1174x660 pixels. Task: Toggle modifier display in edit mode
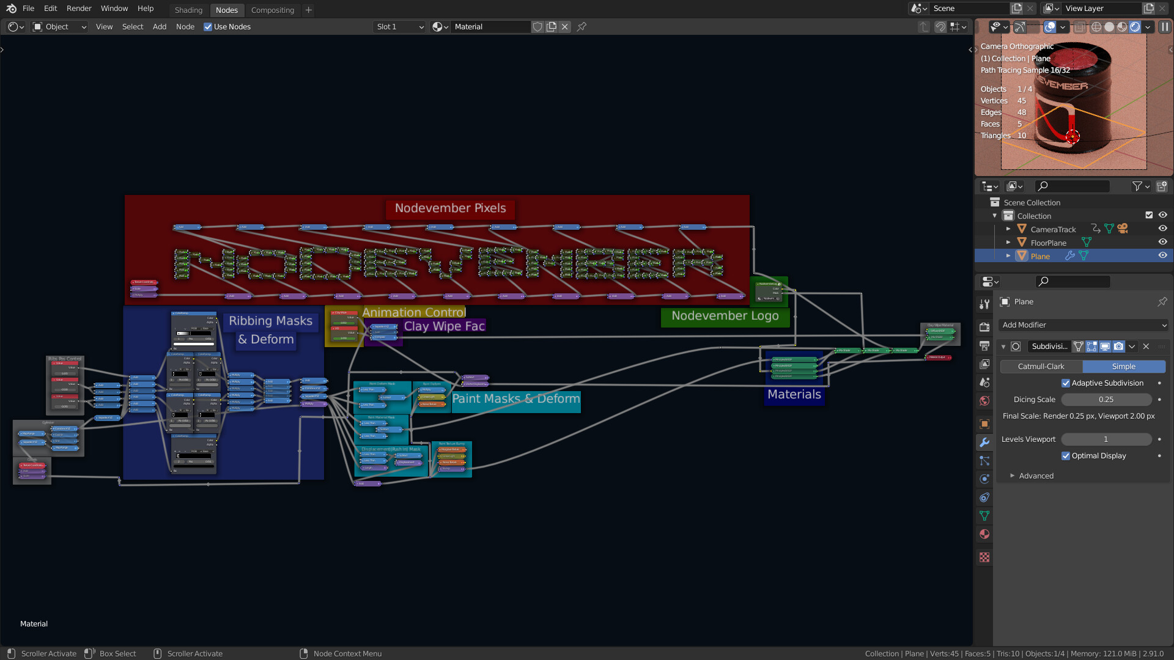coord(1092,346)
